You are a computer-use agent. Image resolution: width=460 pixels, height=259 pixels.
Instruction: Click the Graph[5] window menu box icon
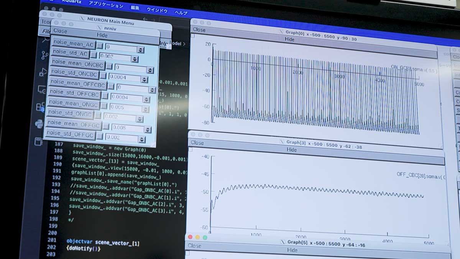click(x=187, y=253)
